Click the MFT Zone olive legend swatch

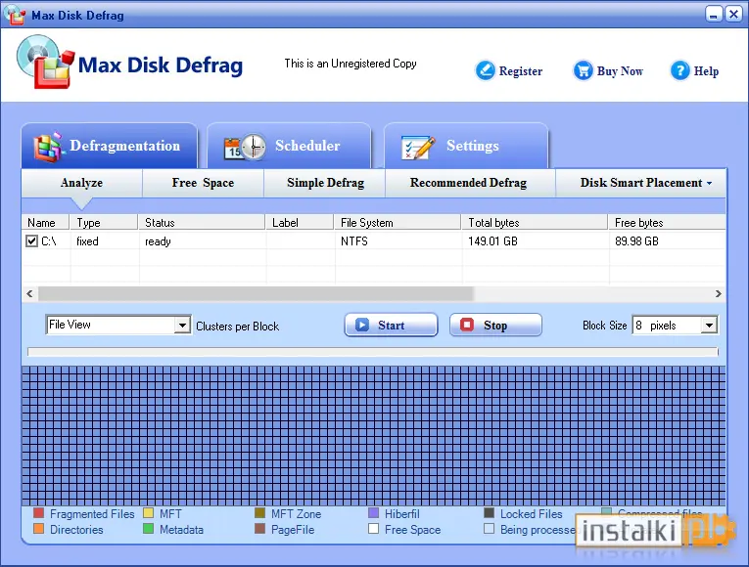tap(259, 513)
